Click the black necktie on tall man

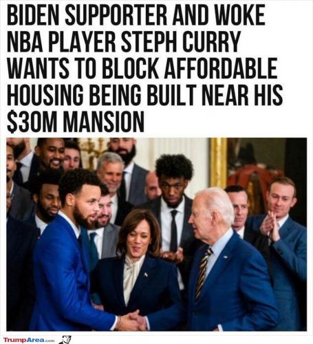(x=173, y=230)
